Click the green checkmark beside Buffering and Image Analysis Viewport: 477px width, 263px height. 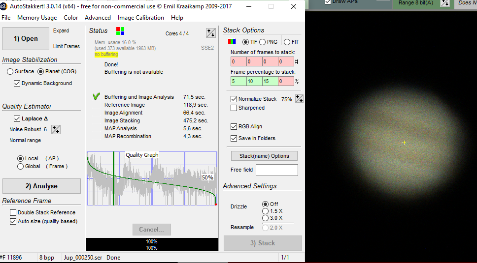97,97
